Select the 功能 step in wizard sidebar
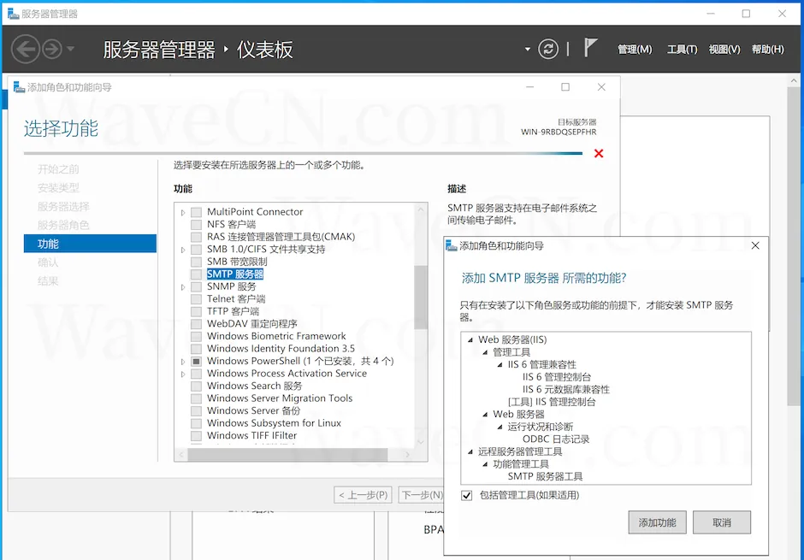 [x=91, y=244]
